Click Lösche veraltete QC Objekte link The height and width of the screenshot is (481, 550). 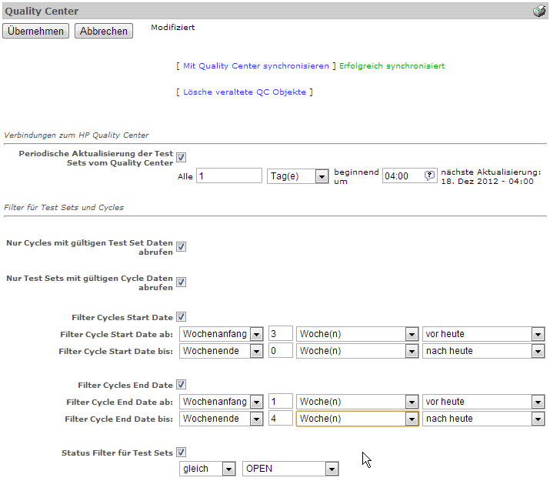[244, 92]
